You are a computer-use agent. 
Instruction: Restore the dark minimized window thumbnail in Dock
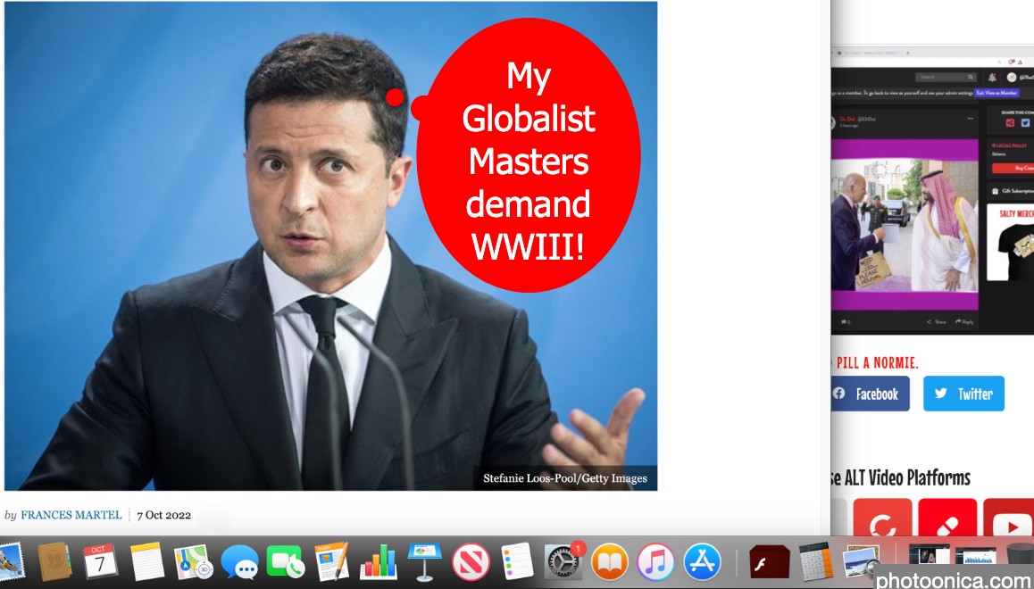[x=929, y=555]
